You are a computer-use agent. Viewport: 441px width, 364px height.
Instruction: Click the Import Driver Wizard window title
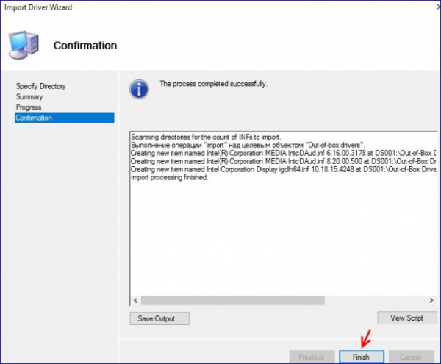coord(38,7)
